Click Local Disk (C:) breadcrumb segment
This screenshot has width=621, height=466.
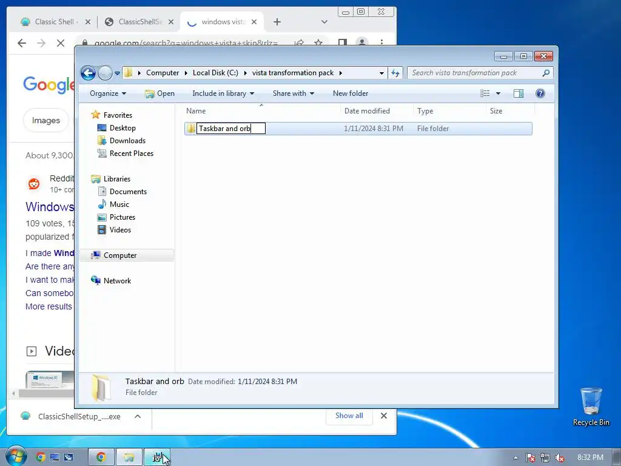[x=215, y=73]
